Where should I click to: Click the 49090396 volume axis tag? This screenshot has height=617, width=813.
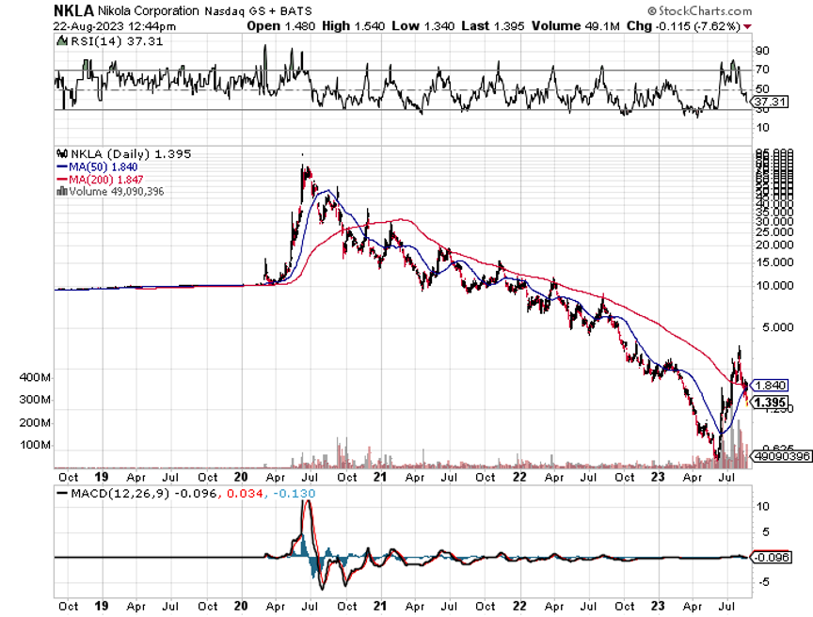777,456
